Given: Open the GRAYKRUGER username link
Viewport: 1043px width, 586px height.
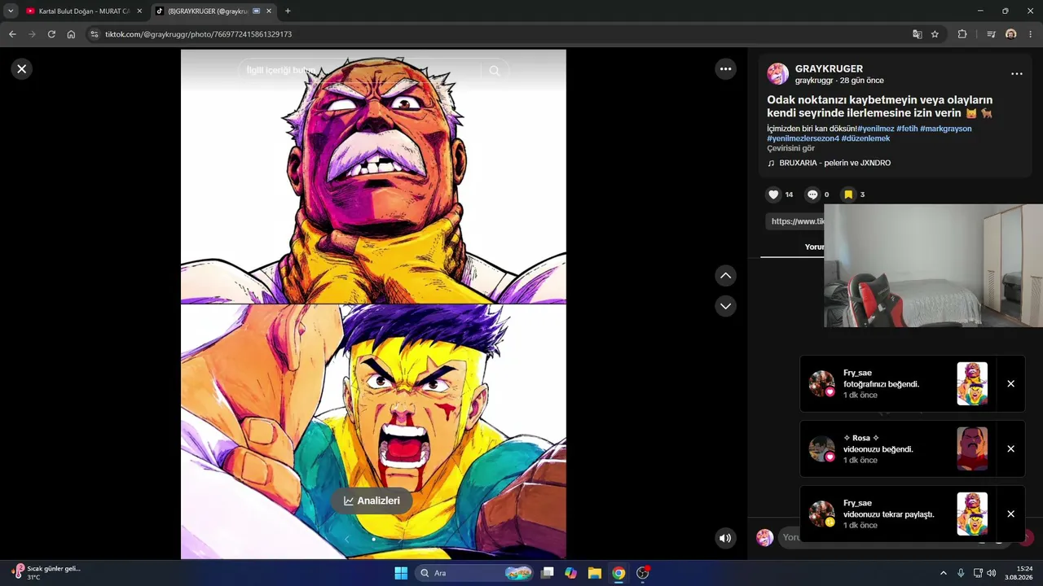Looking at the screenshot, I should (829, 69).
